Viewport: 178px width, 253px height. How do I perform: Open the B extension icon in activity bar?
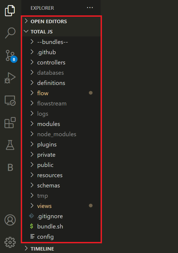10,167
